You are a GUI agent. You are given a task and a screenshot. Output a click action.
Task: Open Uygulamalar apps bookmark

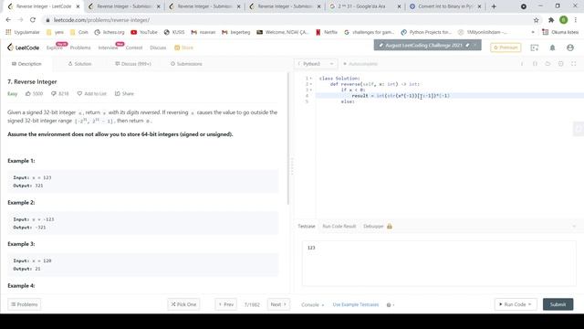[23, 33]
